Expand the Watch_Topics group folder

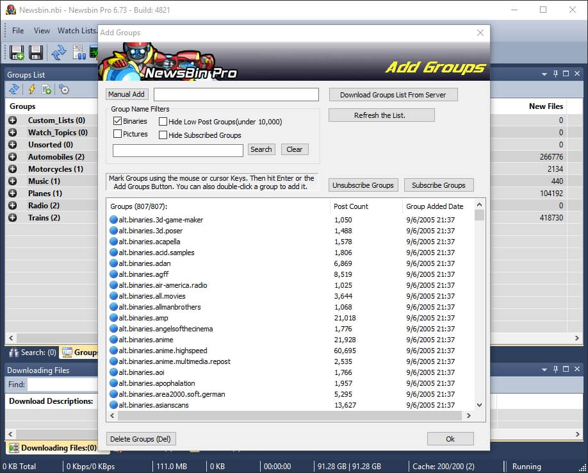pos(12,133)
